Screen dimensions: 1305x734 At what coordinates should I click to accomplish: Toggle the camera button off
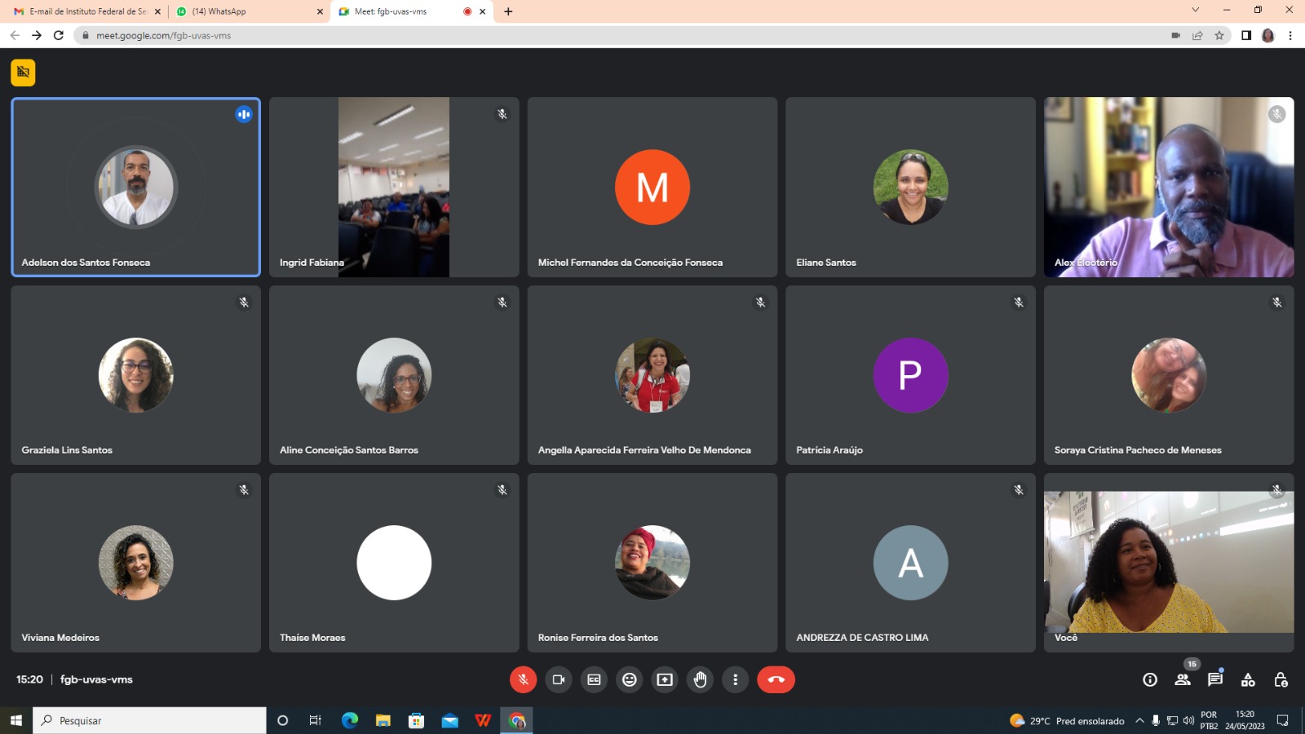pyautogui.click(x=559, y=679)
